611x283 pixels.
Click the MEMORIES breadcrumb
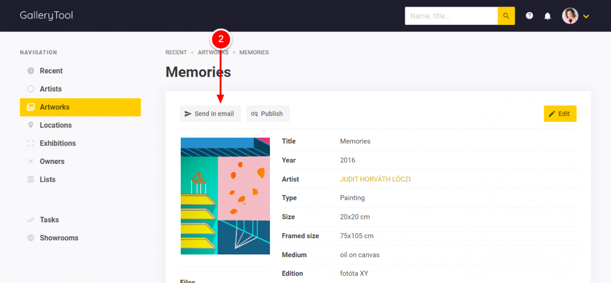254,52
